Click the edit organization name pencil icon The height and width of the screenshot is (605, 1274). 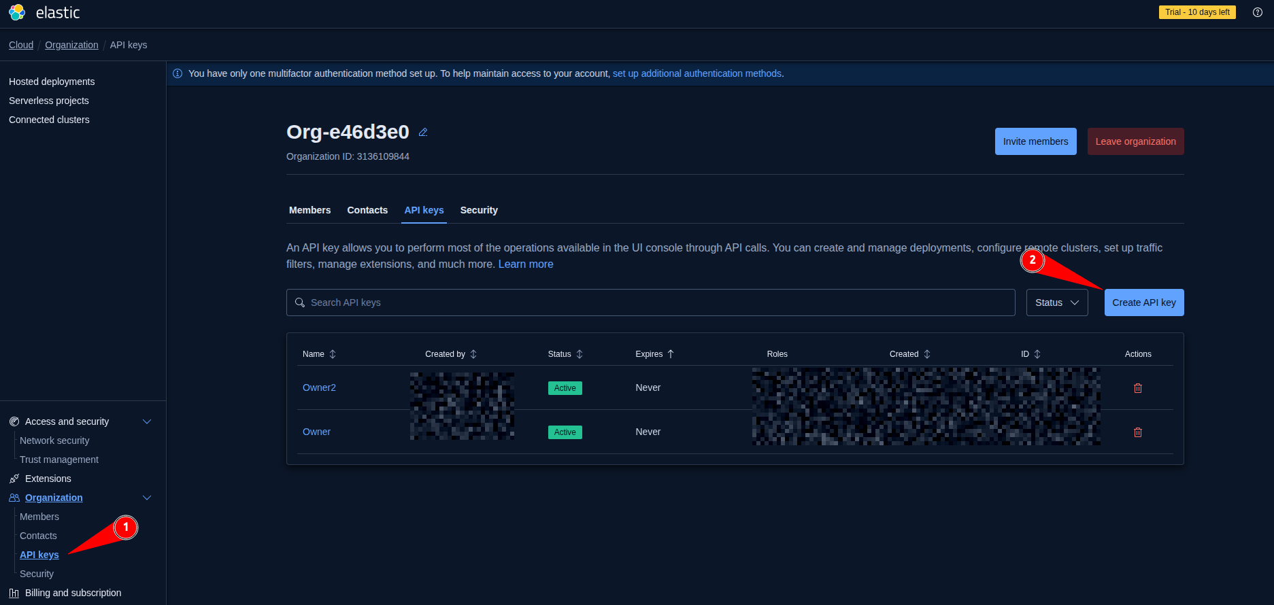pos(423,133)
